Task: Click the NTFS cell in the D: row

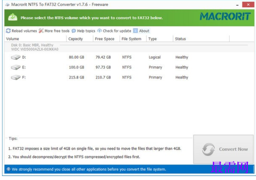Action: pos(127,57)
